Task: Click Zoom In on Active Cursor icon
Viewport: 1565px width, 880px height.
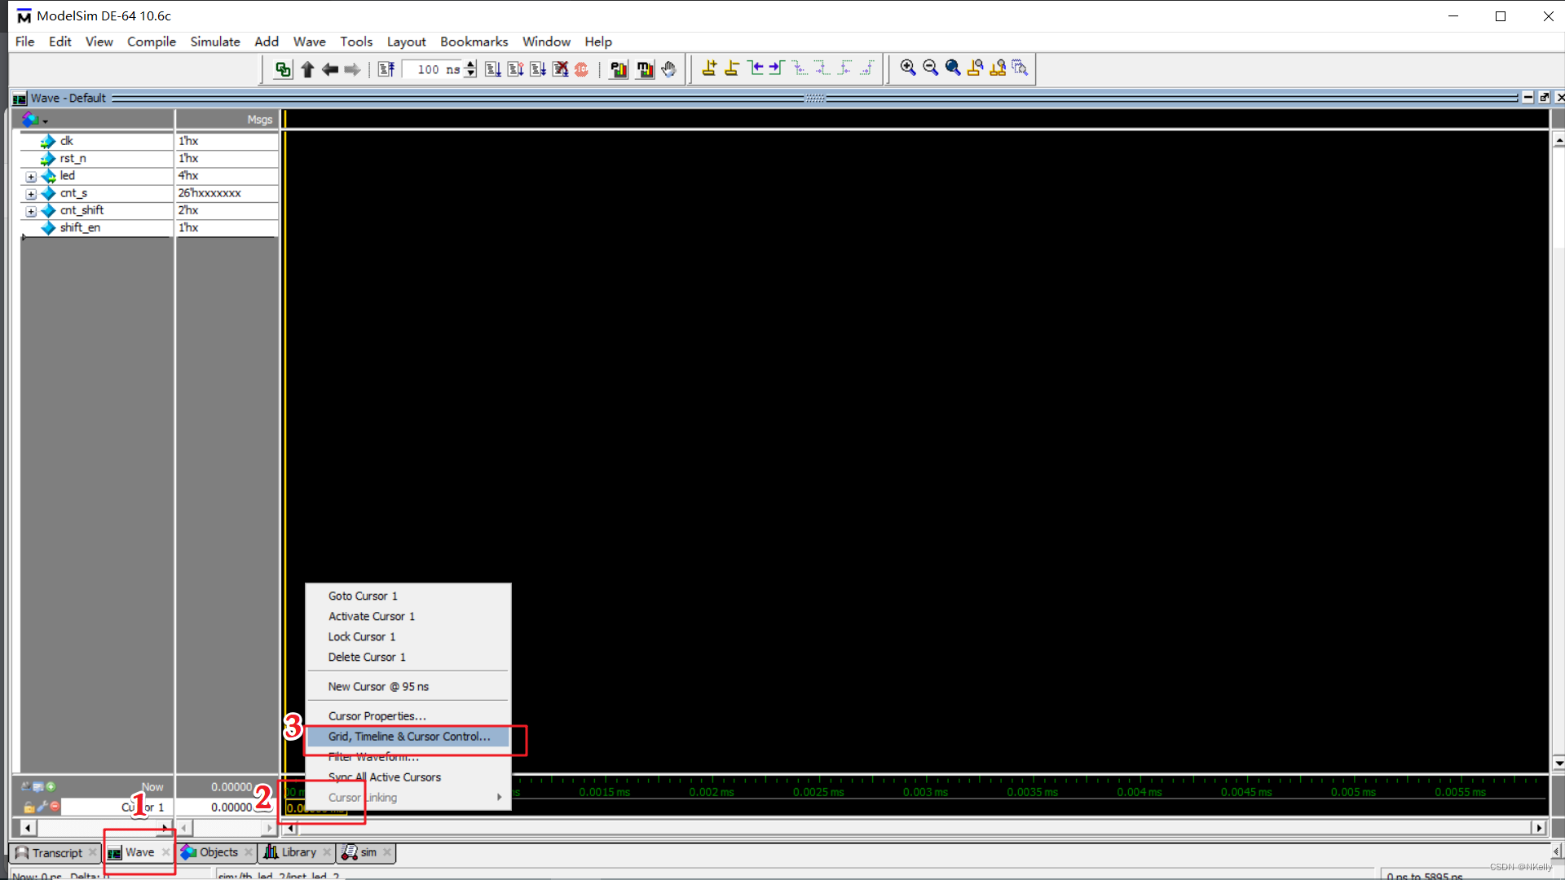Action: point(976,68)
